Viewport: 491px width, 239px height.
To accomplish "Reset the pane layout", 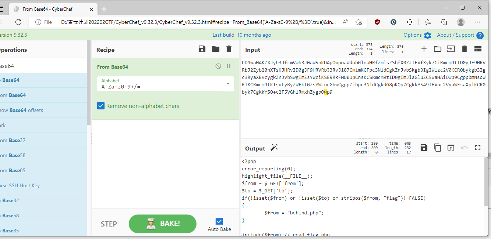I will [478, 49].
